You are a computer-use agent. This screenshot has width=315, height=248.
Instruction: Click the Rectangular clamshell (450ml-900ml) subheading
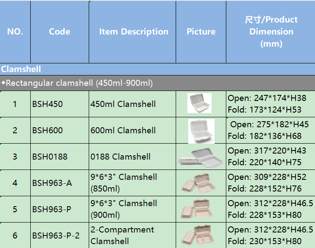coord(79,83)
